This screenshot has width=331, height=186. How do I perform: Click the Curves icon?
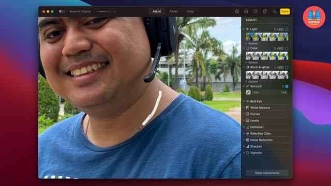pos(248,114)
